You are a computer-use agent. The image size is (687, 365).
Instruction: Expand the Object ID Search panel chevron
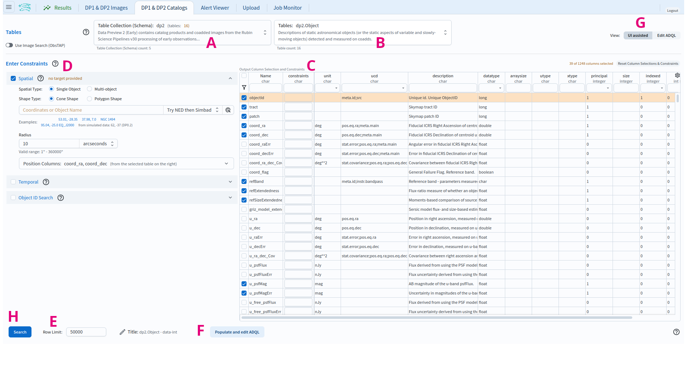tap(230, 198)
